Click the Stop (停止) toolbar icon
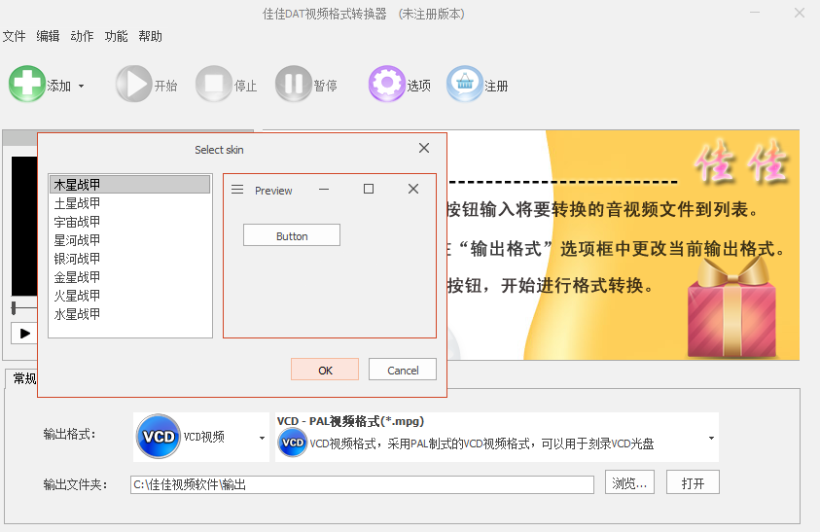 tap(214, 84)
